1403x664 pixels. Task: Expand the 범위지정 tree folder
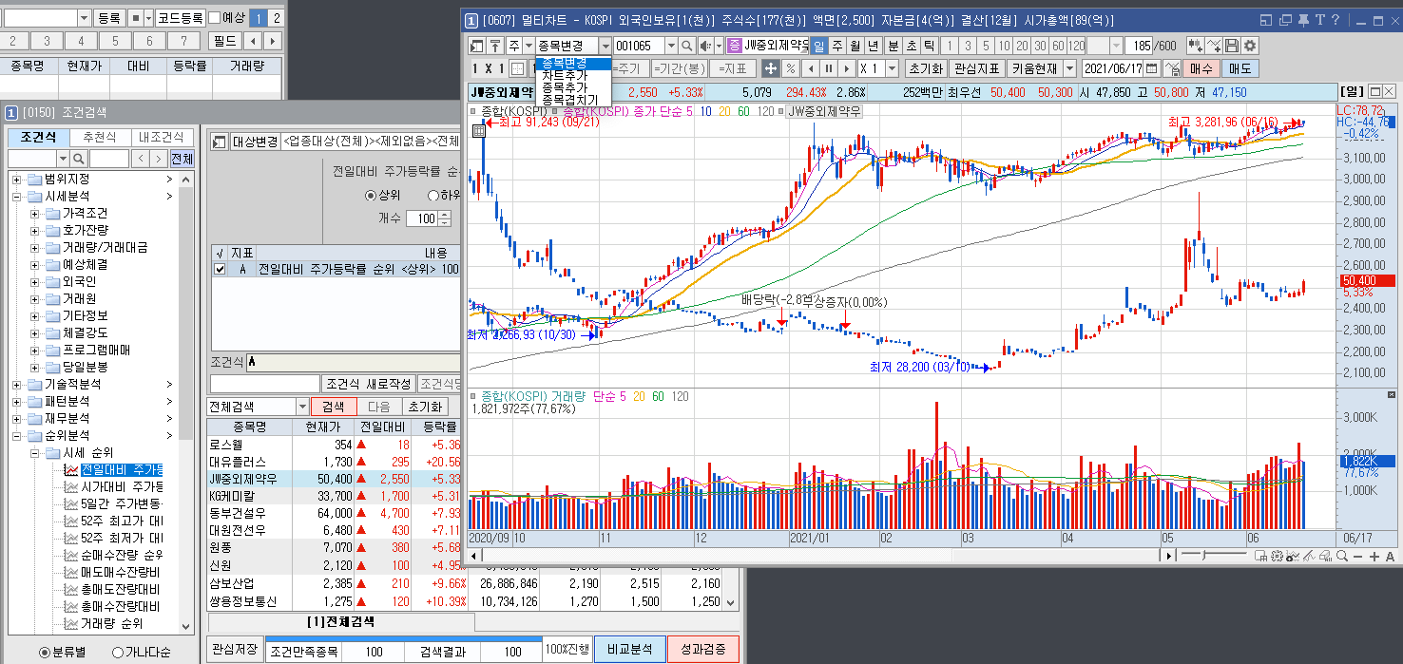(18, 179)
